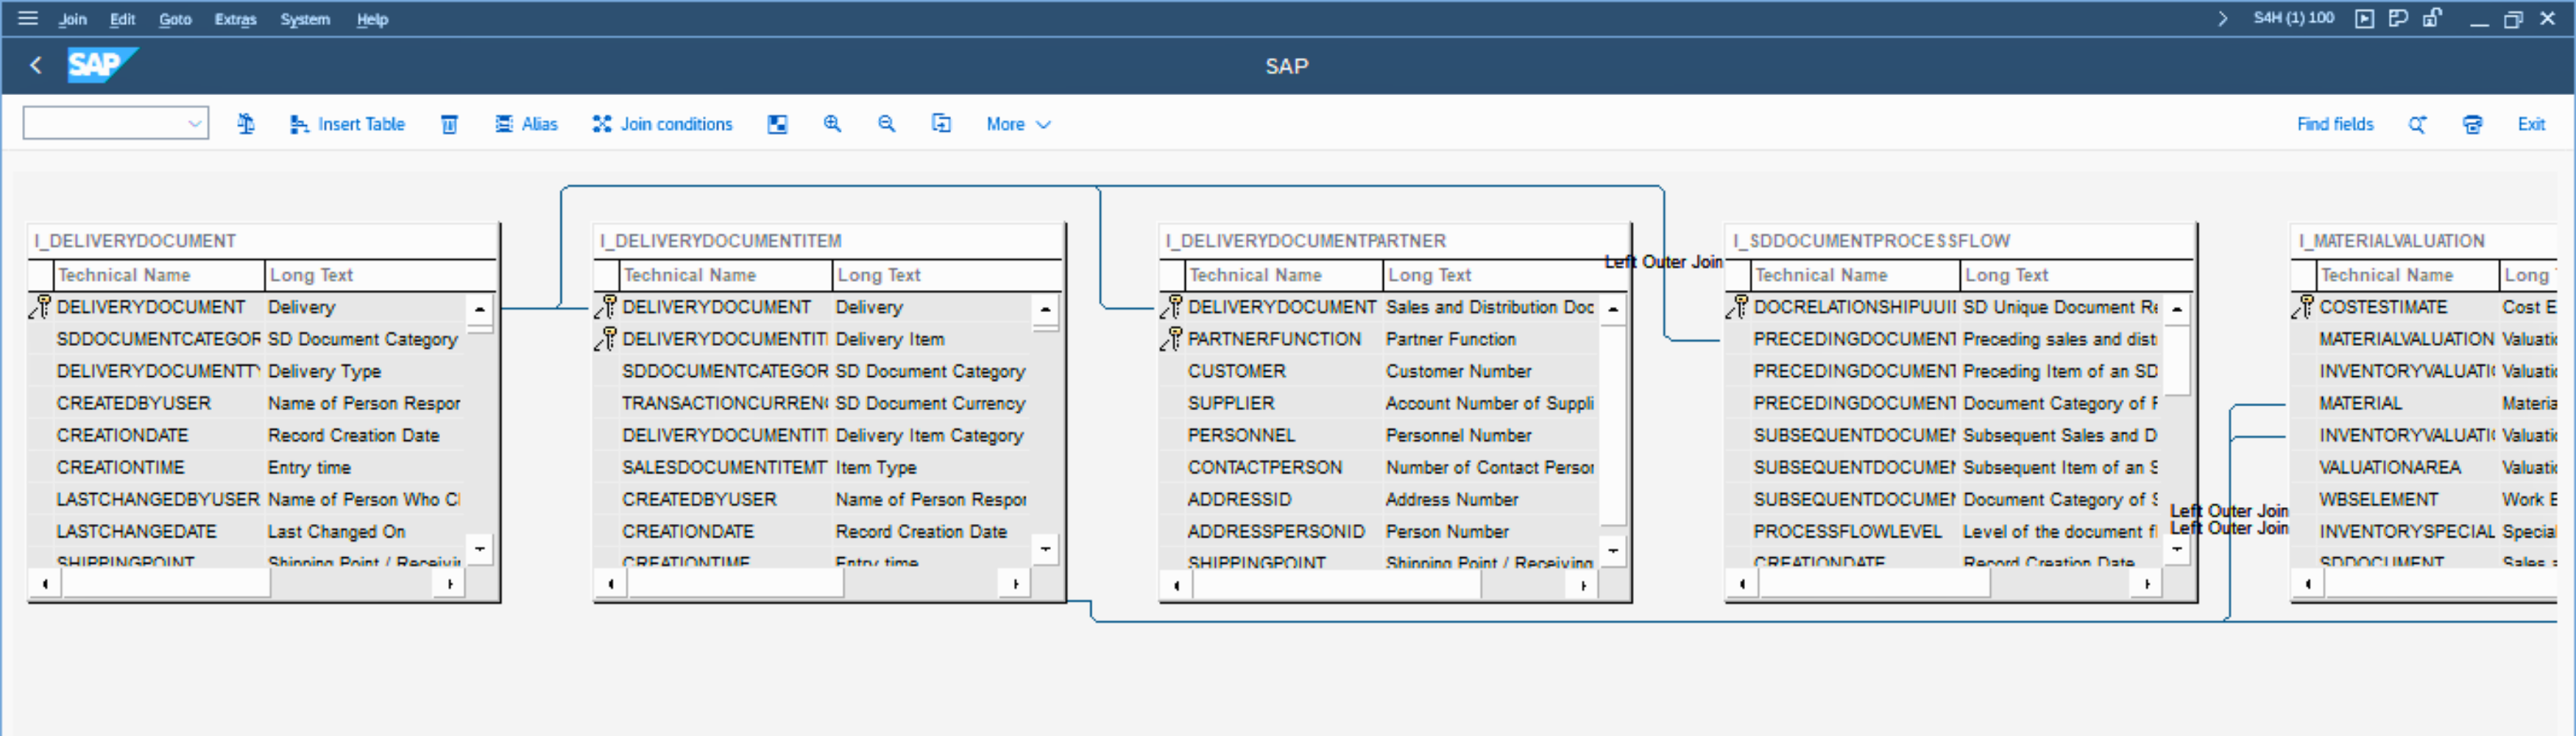Click the SAP back arrow
The height and width of the screenshot is (736, 2576).
(36, 66)
